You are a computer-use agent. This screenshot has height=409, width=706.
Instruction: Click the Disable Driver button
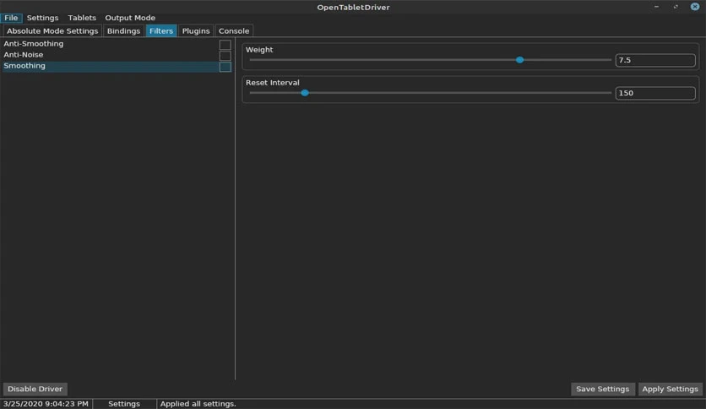click(35, 389)
